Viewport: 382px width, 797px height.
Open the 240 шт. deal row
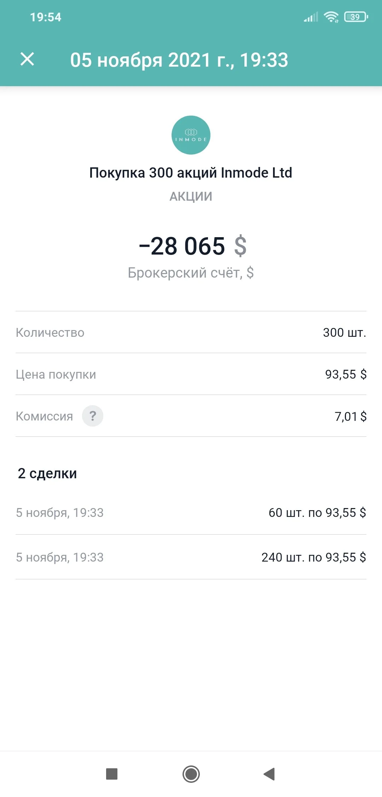coord(191,557)
